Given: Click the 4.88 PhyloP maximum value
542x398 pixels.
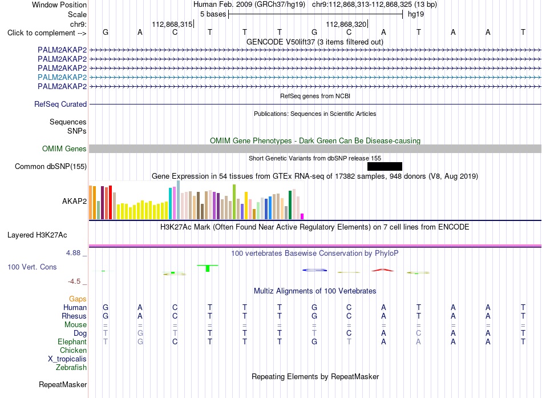Looking at the screenshot, I should (x=73, y=253).
